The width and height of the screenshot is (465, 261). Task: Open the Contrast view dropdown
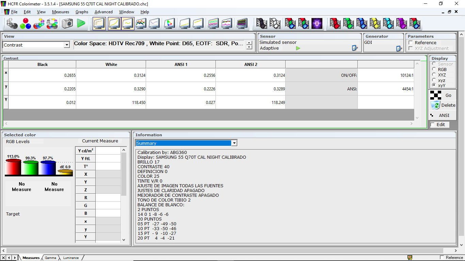pos(67,45)
